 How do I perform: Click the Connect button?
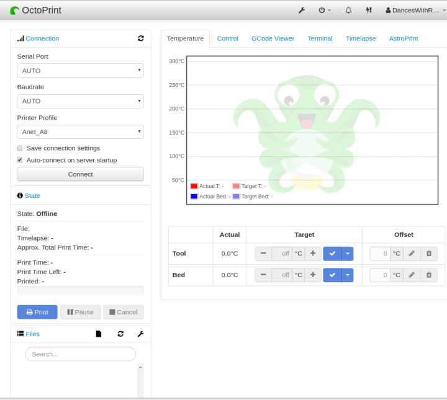pos(80,174)
